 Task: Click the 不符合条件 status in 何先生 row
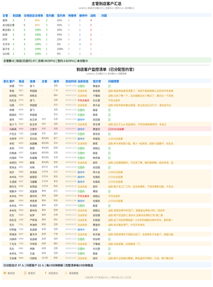tap(84, 100)
